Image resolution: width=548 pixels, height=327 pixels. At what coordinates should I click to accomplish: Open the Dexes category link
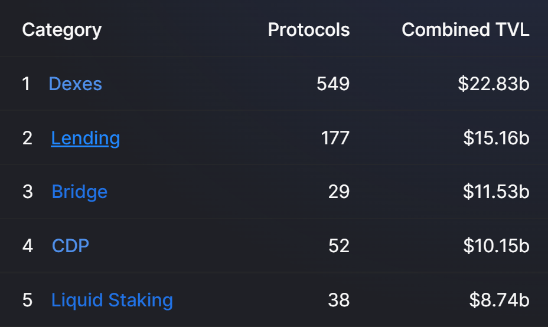click(x=75, y=84)
